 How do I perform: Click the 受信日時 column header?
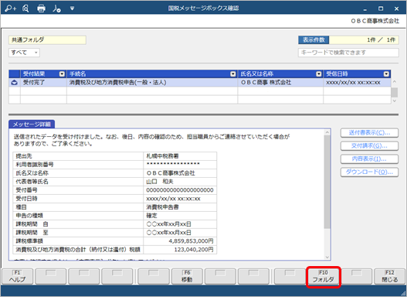(x=357, y=74)
